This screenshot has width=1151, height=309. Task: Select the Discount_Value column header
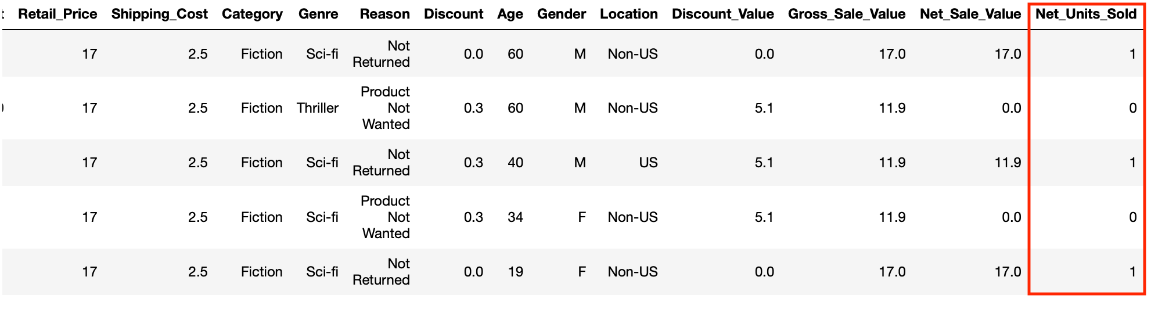[x=722, y=14]
